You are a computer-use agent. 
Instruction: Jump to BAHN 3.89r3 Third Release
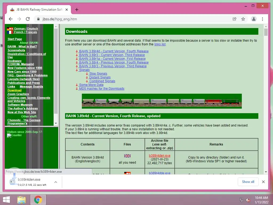(112, 55)
